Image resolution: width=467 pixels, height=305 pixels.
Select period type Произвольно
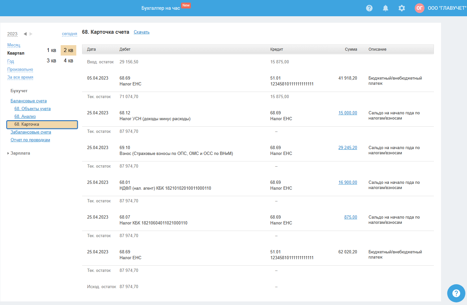pyautogui.click(x=20, y=70)
